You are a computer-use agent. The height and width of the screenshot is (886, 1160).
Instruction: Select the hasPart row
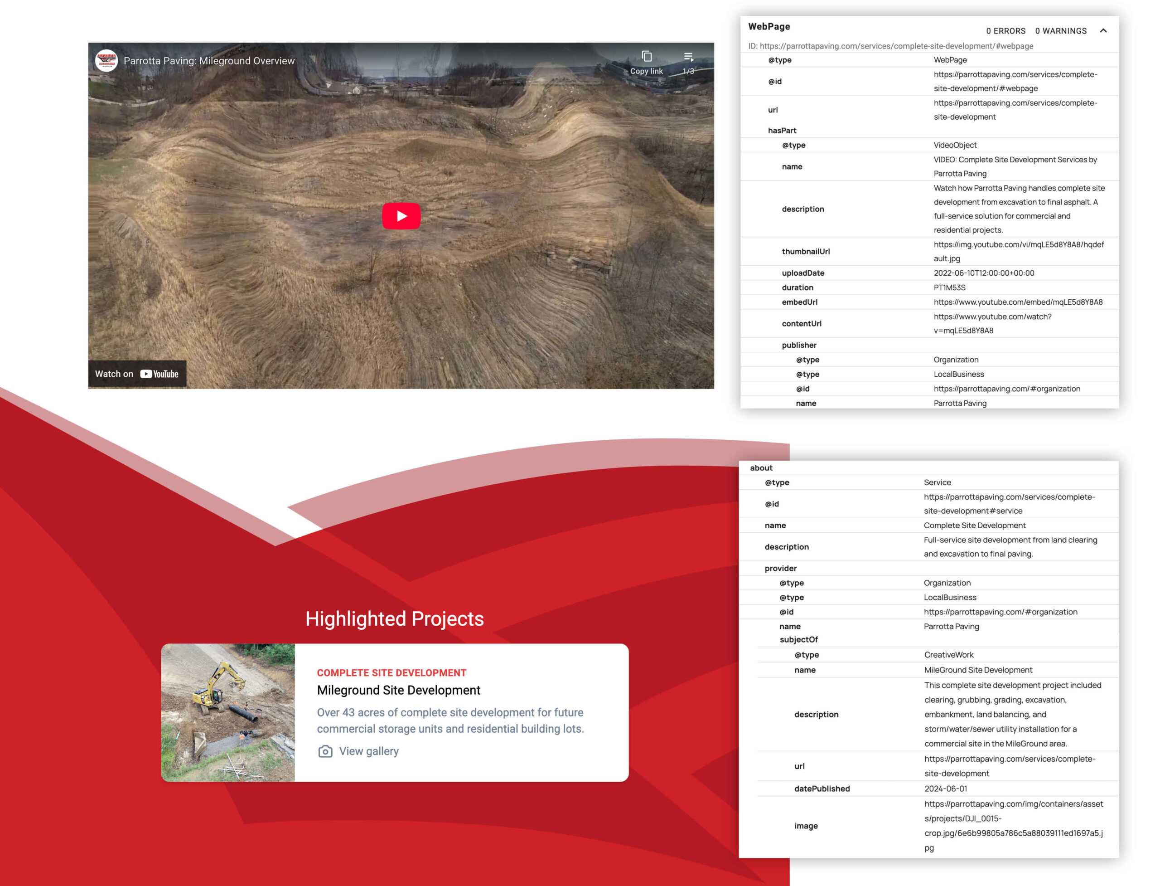(929, 130)
